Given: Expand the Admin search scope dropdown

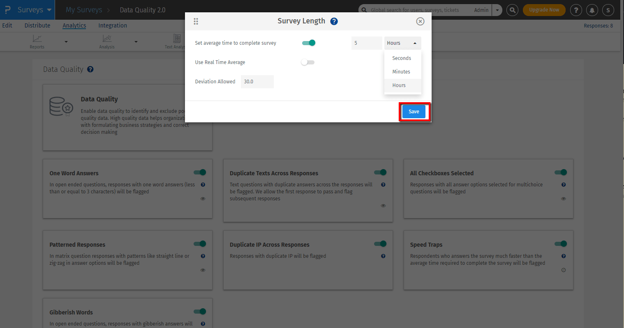Looking at the screenshot, I should pyautogui.click(x=497, y=9).
